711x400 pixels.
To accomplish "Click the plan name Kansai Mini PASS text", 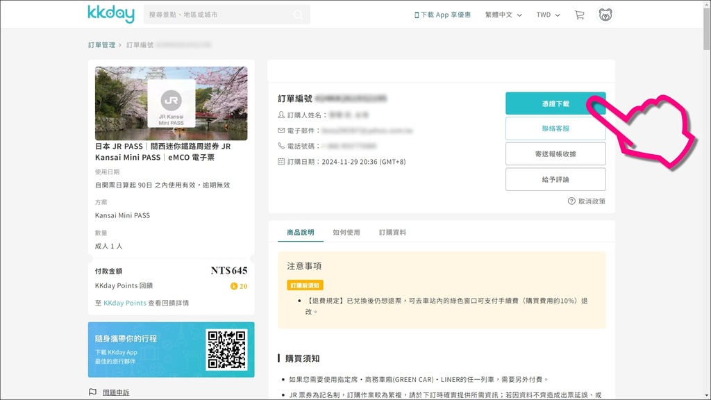I will [122, 215].
